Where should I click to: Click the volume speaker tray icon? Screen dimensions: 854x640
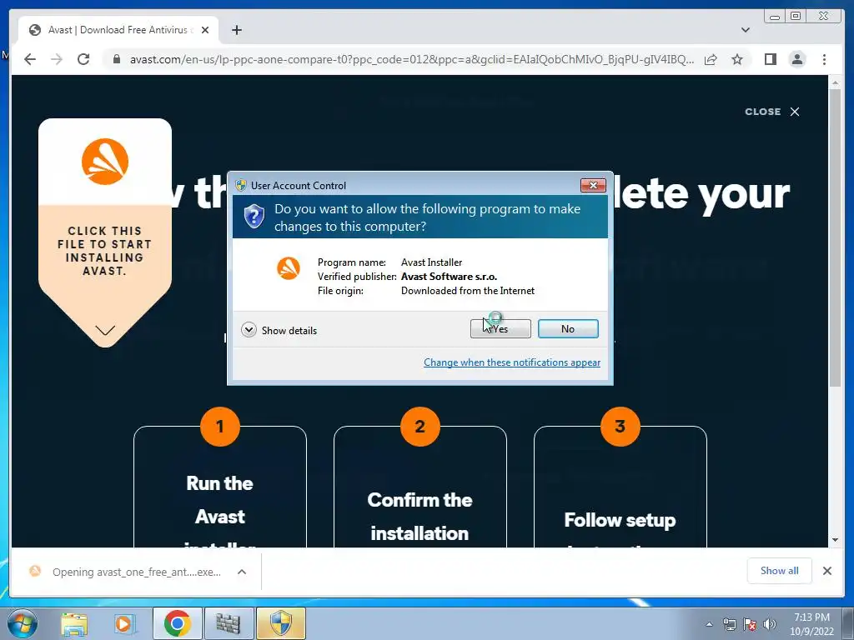(x=770, y=624)
